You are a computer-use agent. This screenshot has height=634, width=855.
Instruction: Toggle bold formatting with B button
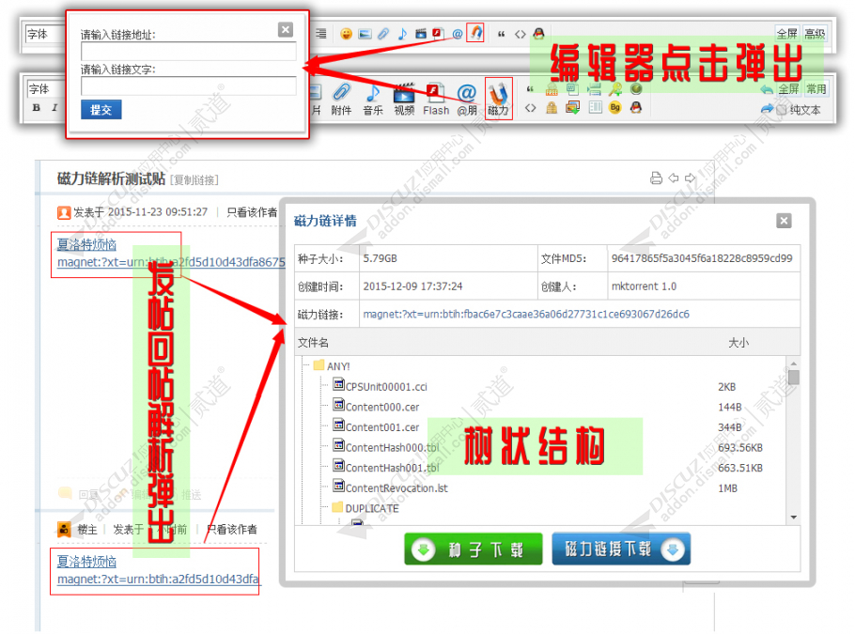tap(37, 108)
